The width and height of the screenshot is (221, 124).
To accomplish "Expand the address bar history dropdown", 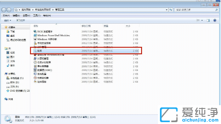I will click(167, 10).
